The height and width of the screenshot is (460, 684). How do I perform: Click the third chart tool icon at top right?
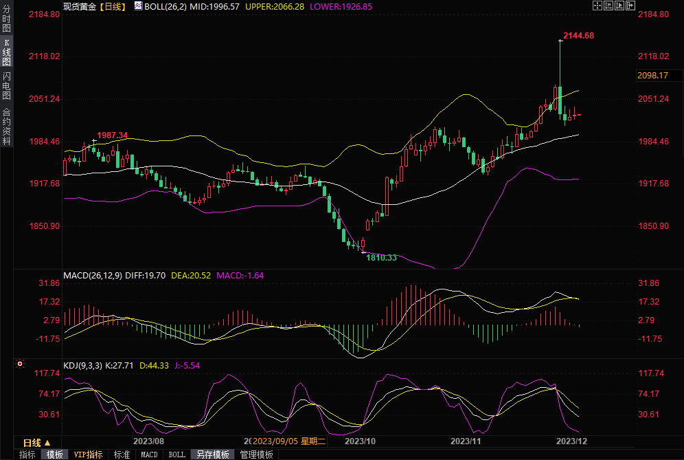619,6
